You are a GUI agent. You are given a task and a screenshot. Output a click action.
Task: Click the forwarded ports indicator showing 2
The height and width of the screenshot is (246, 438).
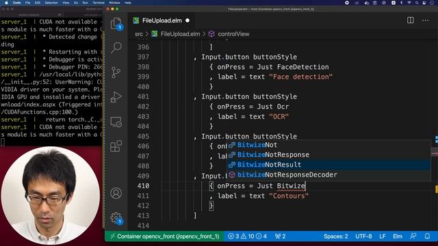coord(280,236)
